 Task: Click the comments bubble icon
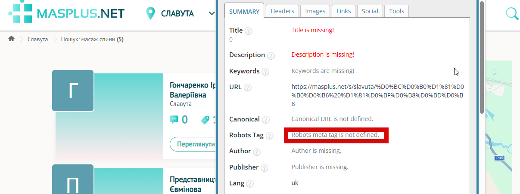(174, 120)
